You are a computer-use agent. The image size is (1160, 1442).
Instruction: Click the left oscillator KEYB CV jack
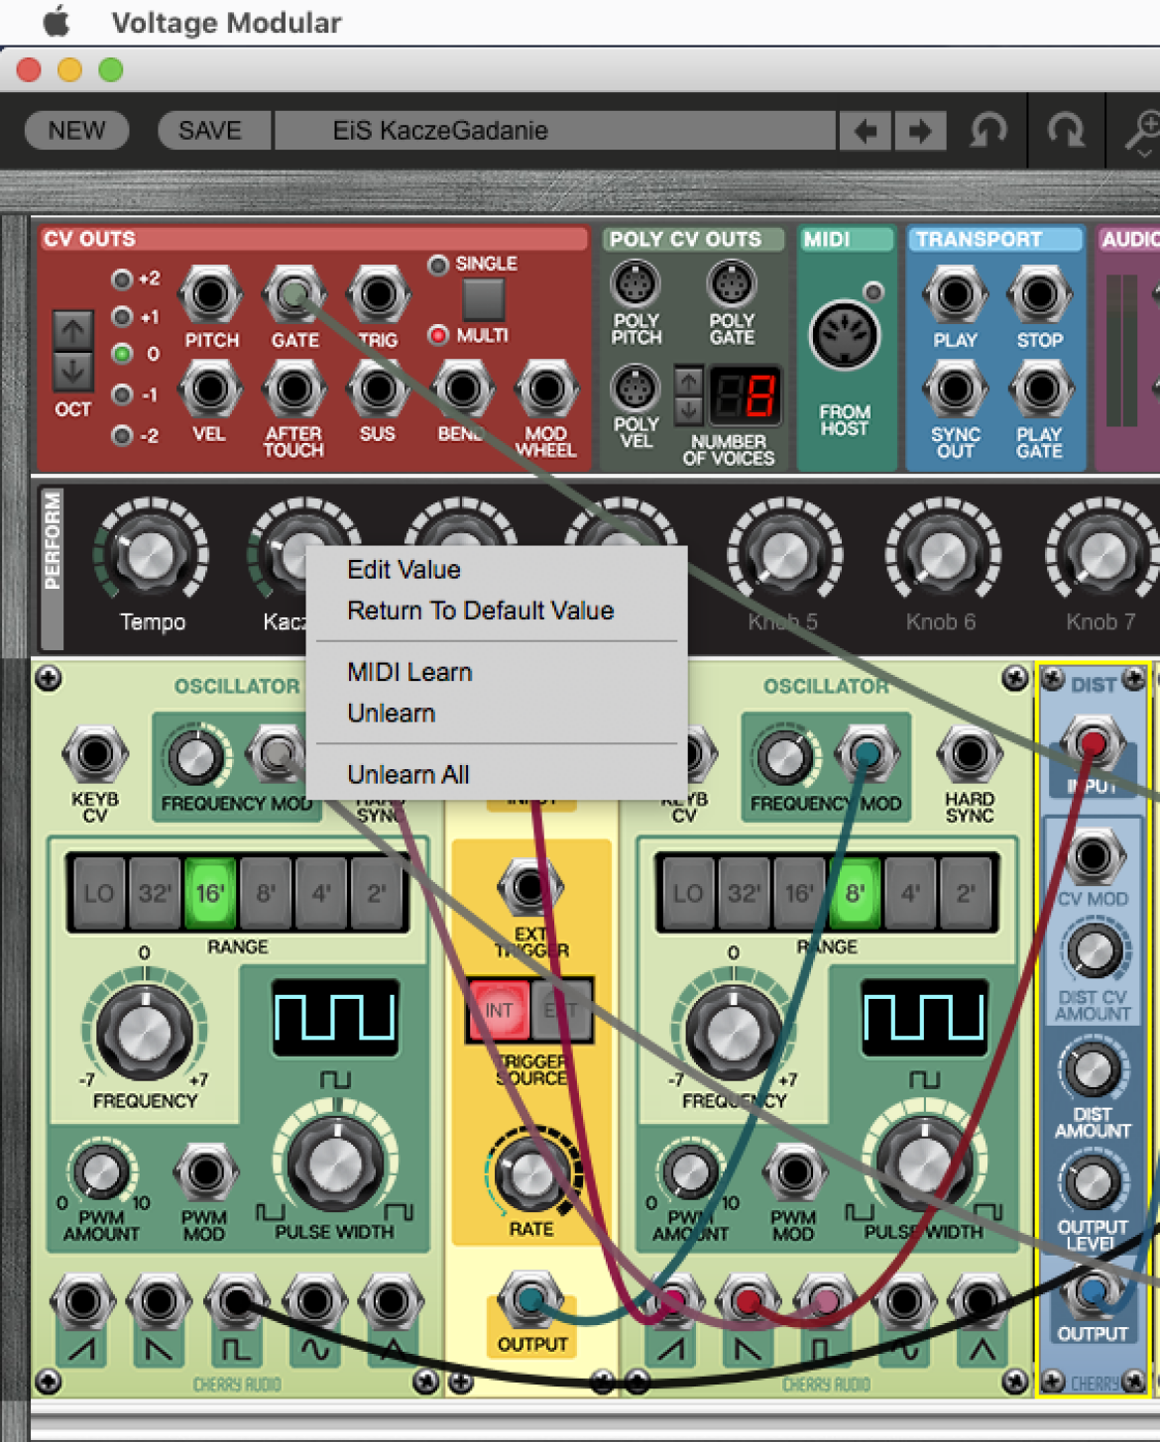pos(95,755)
